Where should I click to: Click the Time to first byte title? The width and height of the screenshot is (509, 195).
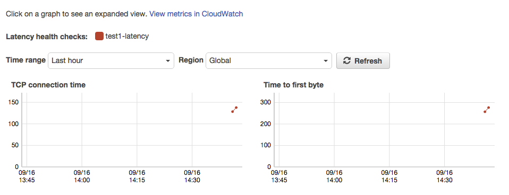click(293, 85)
